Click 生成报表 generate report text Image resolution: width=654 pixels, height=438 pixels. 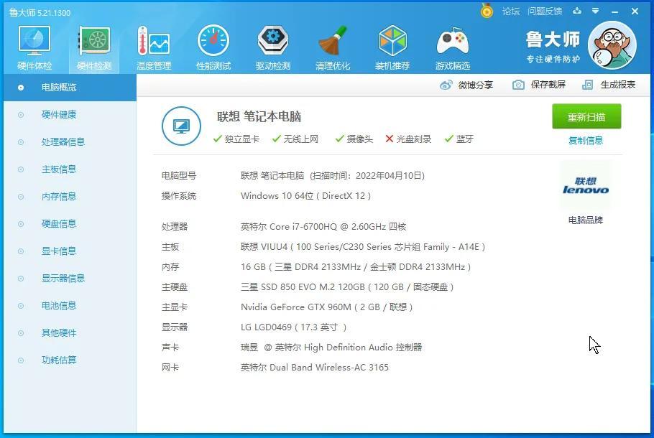pos(618,85)
